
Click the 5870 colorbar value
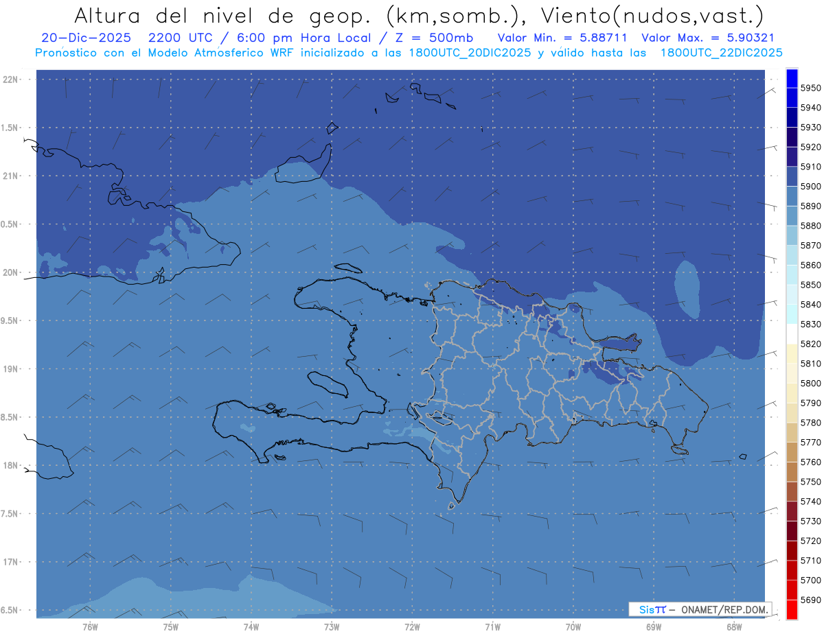coord(810,246)
